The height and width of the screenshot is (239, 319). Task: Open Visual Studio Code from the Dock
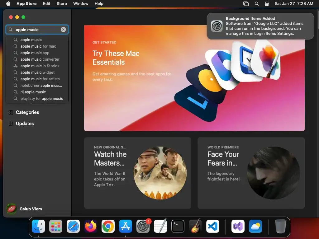click(x=212, y=226)
